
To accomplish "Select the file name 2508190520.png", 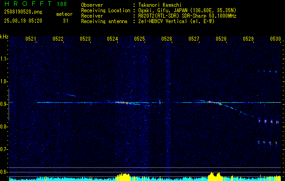I will (x=23, y=12).
